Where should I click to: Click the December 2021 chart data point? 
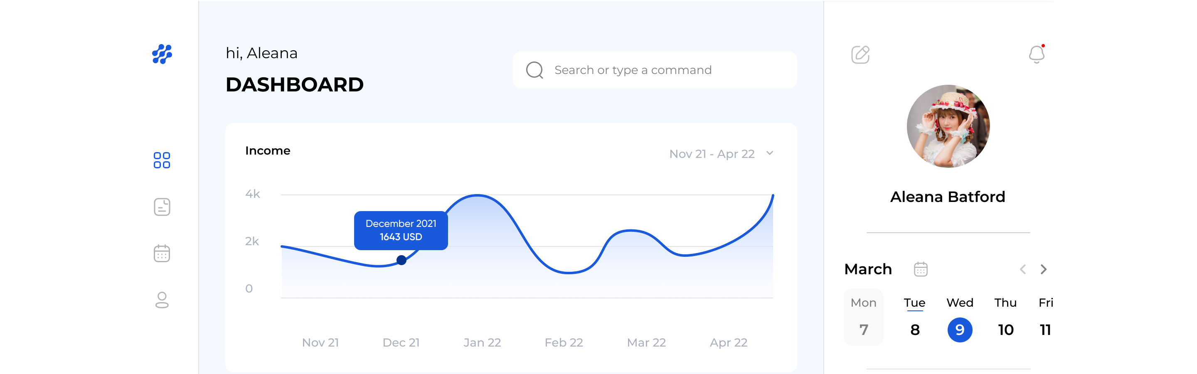click(401, 260)
